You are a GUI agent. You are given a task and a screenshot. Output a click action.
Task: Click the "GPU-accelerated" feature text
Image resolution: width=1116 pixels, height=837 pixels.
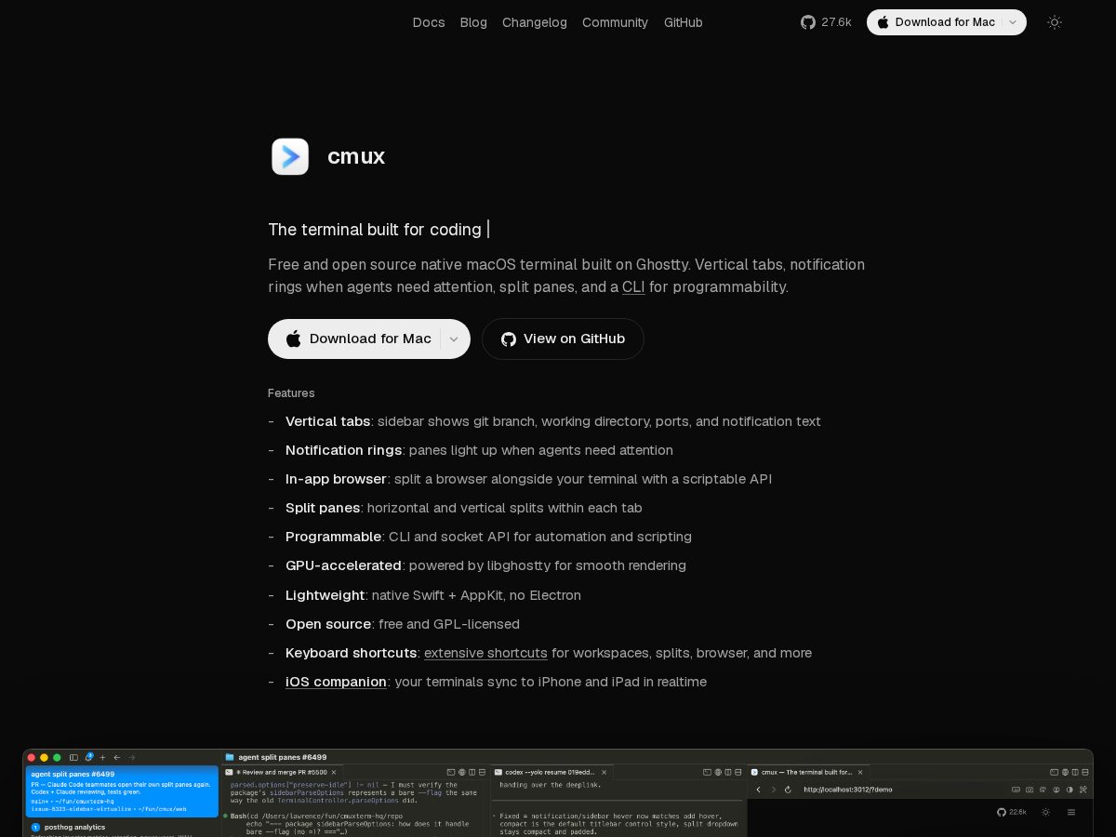point(343,565)
